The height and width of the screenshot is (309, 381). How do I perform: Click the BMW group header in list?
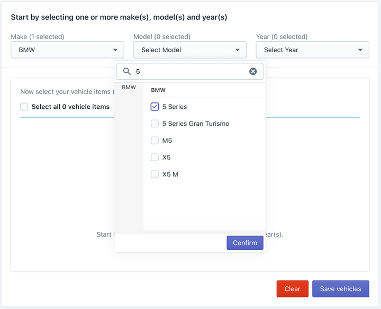(158, 90)
